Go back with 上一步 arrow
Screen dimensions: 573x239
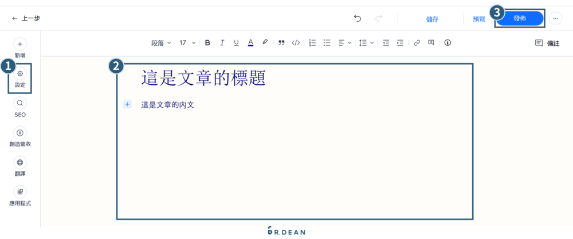26,18
